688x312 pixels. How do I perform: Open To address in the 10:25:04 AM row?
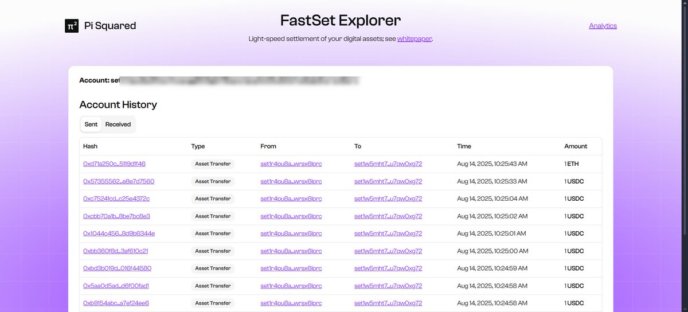tap(388, 198)
